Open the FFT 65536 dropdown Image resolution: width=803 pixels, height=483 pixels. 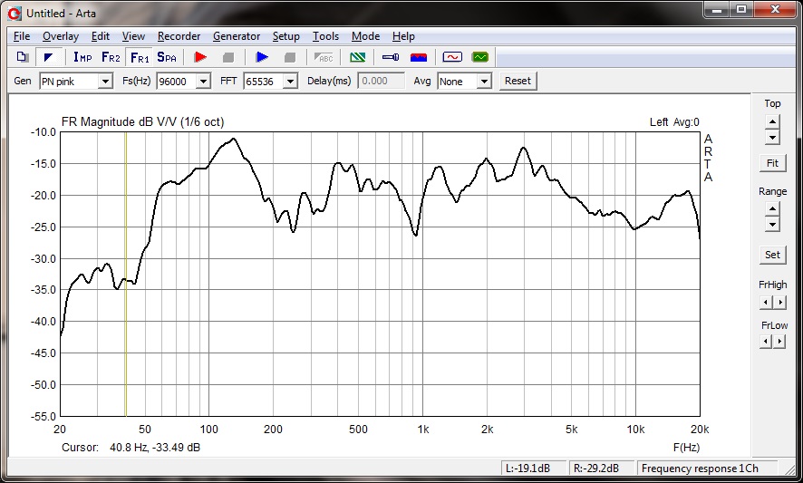(290, 81)
